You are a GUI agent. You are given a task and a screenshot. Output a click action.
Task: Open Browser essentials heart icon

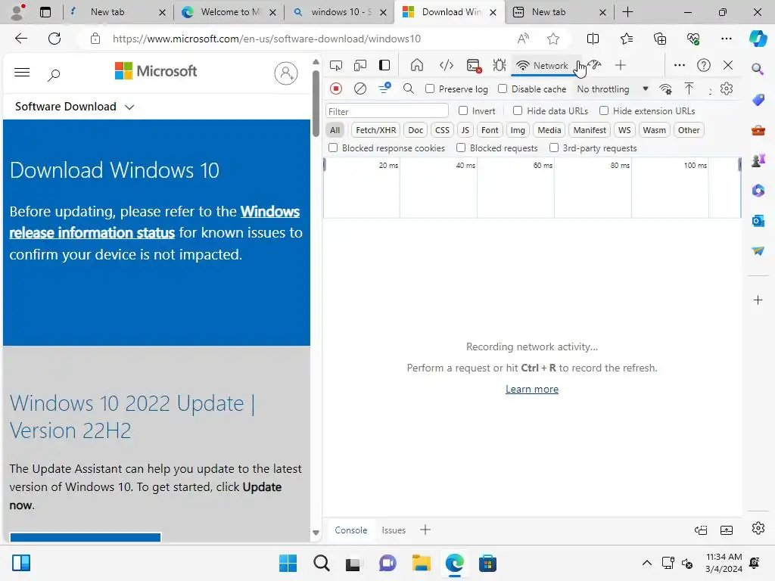[x=693, y=39]
